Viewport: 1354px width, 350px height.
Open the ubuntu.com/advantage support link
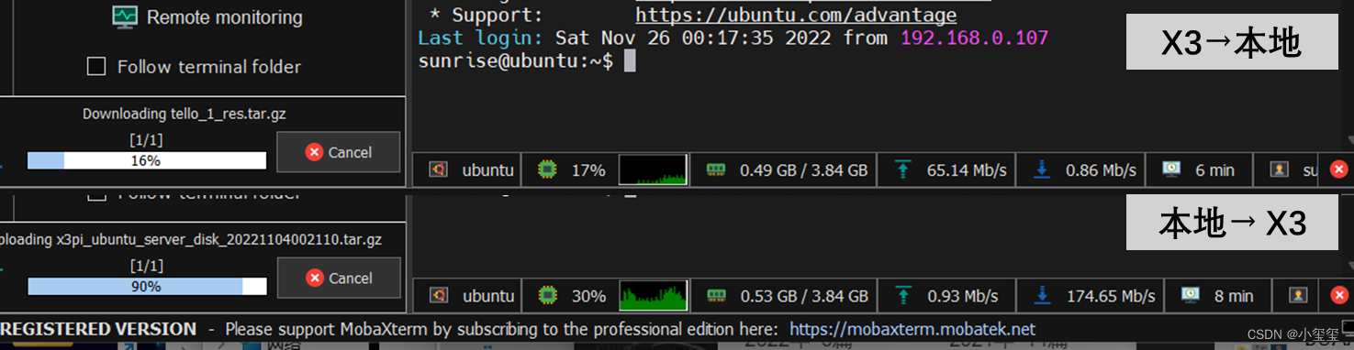pyautogui.click(x=796, y=15)
